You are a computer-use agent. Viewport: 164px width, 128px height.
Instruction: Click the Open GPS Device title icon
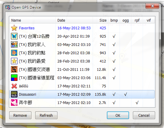click(x=8, y=7)
